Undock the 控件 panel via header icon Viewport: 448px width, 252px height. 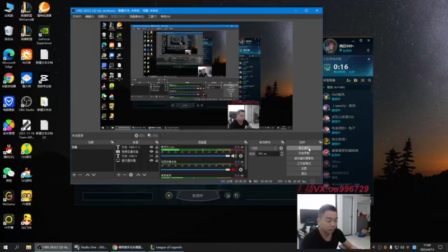coord(320,142)
